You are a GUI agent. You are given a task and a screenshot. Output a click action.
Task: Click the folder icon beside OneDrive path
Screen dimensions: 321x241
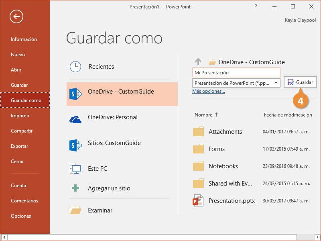(212, 62)
